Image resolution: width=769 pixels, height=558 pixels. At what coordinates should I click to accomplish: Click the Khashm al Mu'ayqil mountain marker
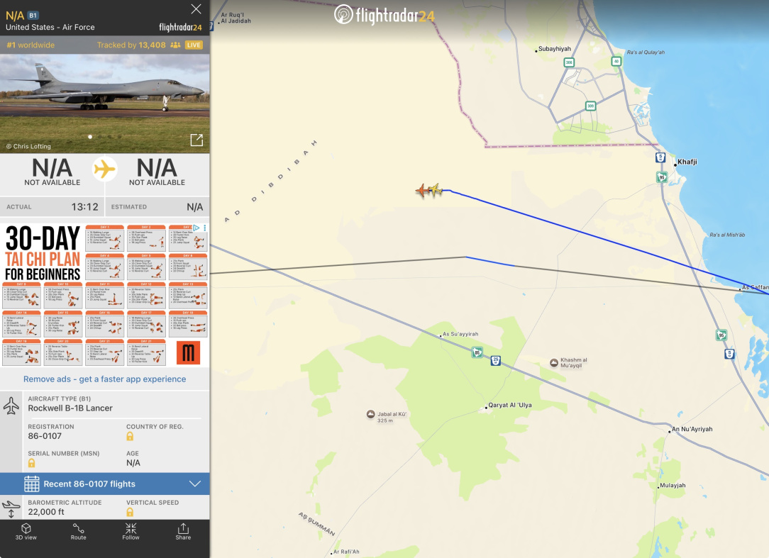(x=554, y=362)
